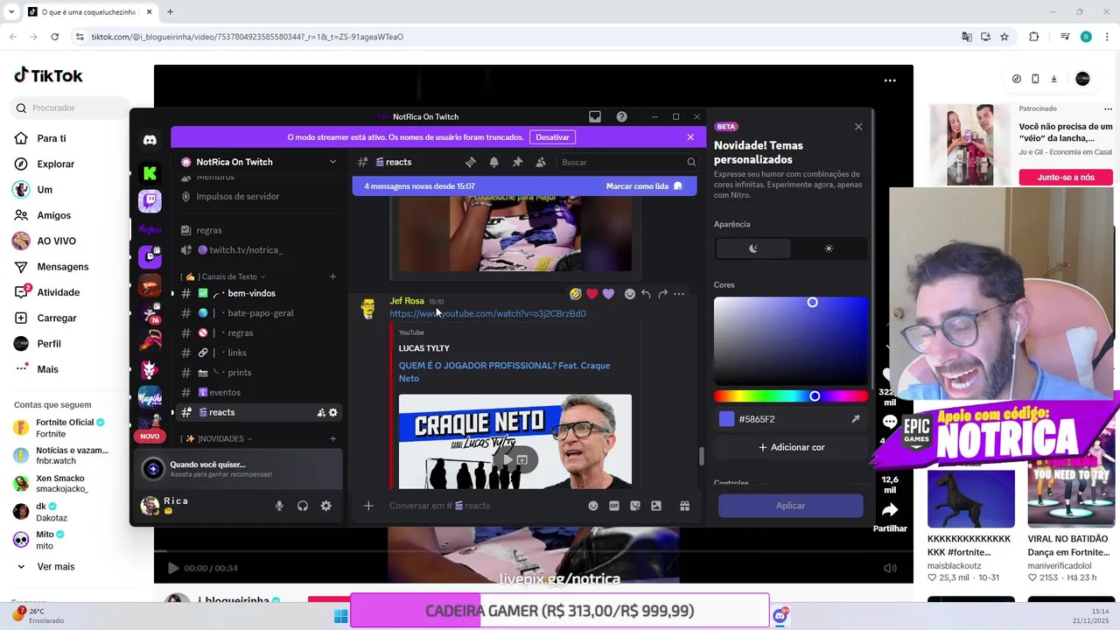Open QUEM É O JOGADOR PROFISSIONAL video title

click(x=504, y=372)
